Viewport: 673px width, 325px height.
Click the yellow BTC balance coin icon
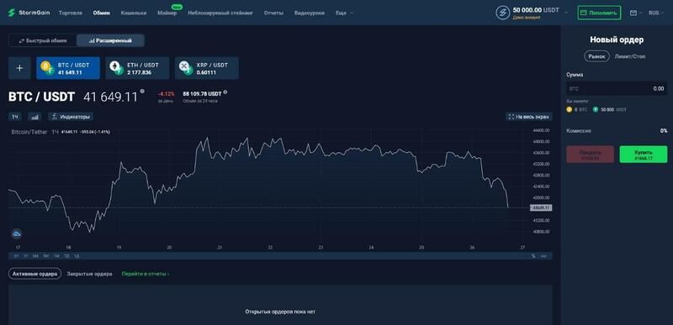coord(570,110)
